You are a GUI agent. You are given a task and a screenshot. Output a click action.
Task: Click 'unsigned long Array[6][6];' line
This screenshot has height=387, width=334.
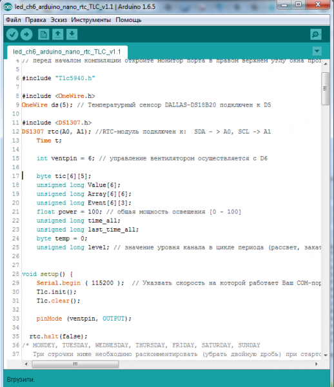click(84, 193)
